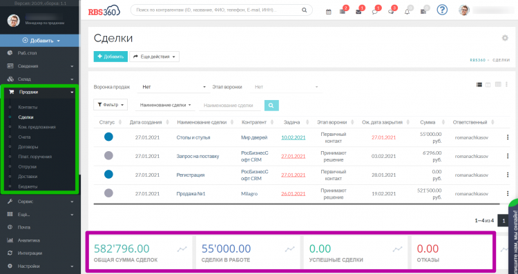Open the news feed icon next to bell
518x274 pixels.
[423, 12]
